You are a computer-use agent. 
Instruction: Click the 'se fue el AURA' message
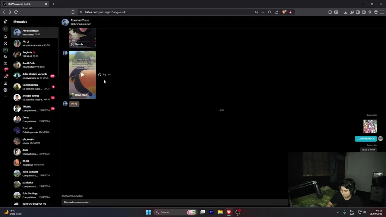(369, 150)
